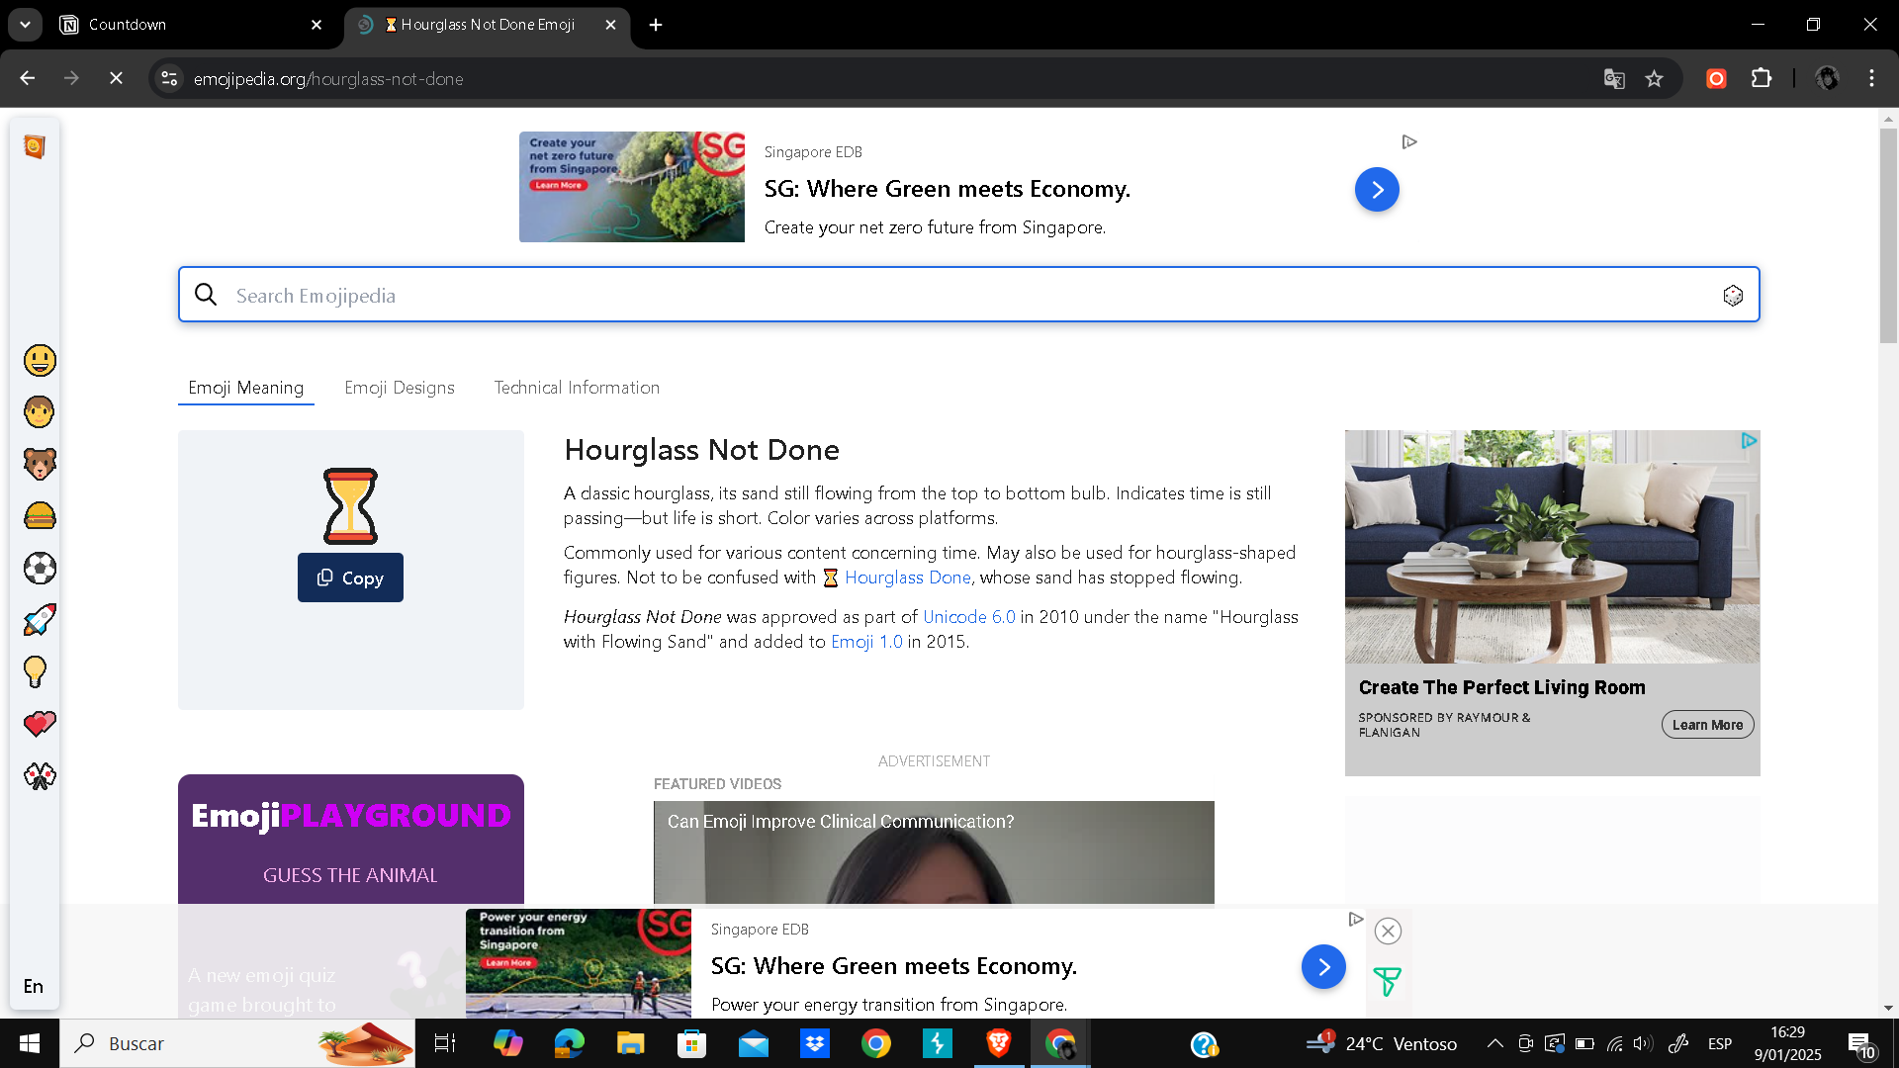Change language via En selector
1899x1068 pixels.
tap(34, 986)
